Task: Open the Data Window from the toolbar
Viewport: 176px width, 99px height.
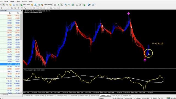Action: pyautogui.click(x=7, y=5)
